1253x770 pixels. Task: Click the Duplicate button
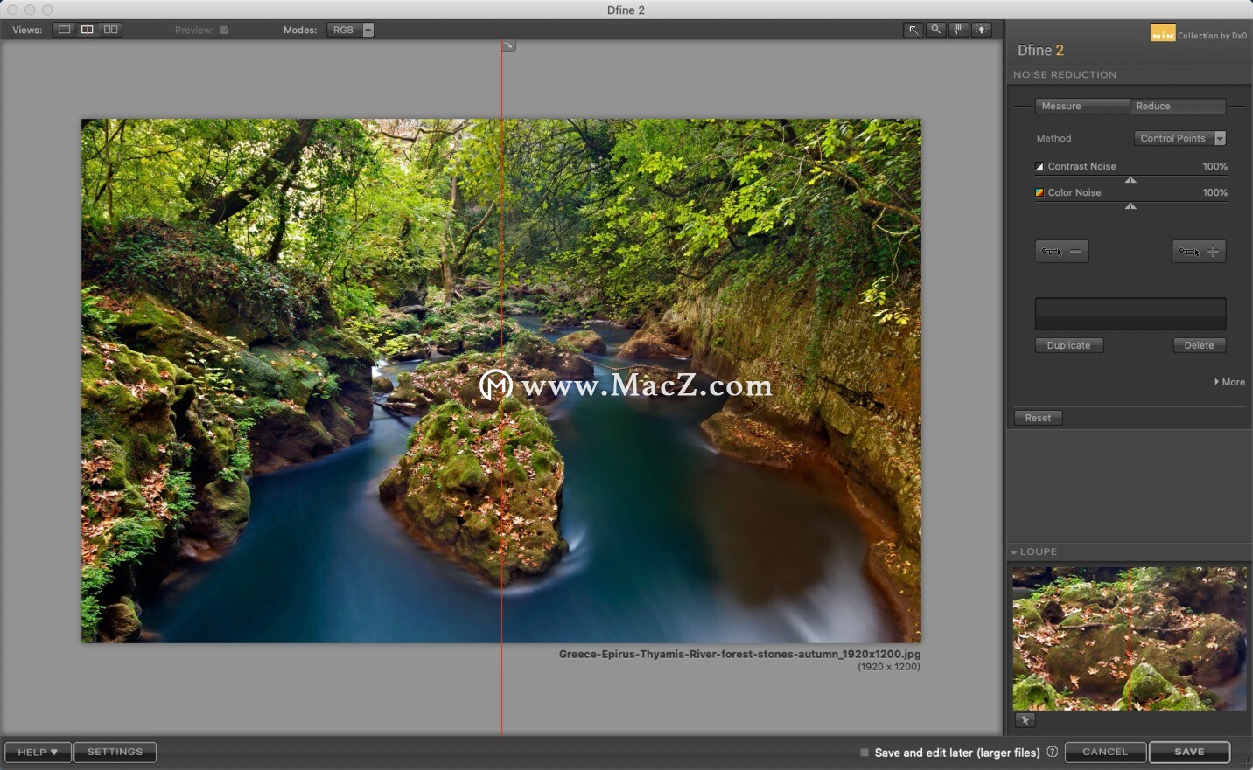coord(1069,345)
